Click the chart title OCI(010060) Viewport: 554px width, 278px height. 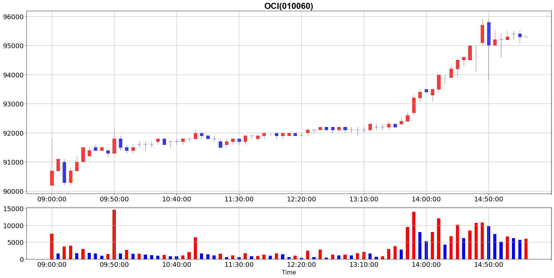289,6
